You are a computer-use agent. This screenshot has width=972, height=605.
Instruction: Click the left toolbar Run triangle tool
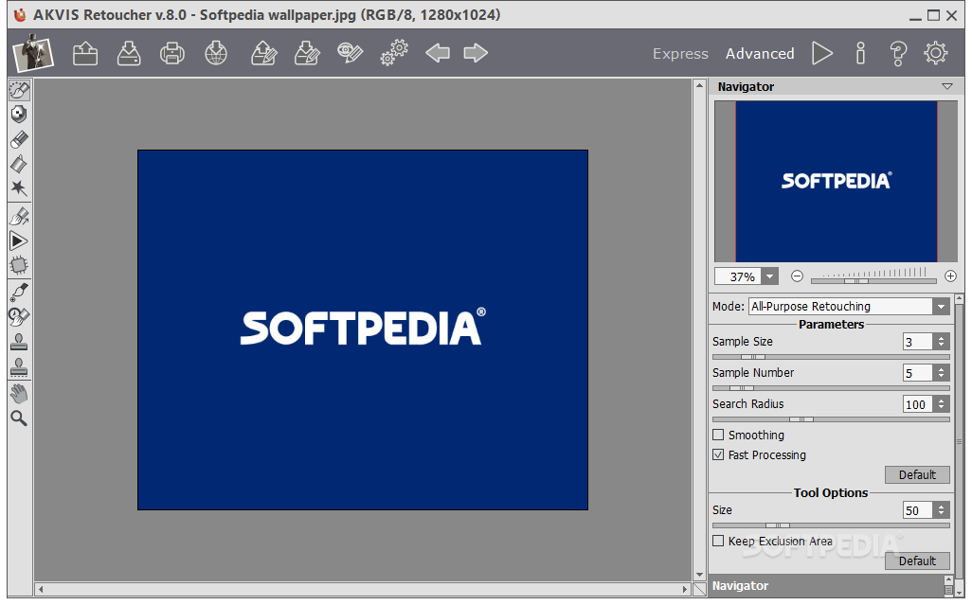(19, 240)
